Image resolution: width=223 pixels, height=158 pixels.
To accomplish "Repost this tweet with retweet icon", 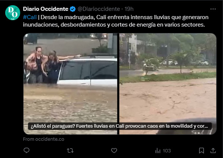I will pyautogui.click(x=70, y=151).
